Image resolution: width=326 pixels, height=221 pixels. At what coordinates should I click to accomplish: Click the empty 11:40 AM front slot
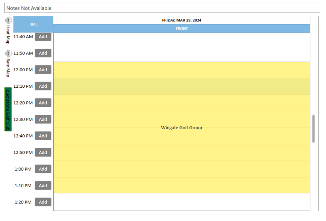(182, 39)
